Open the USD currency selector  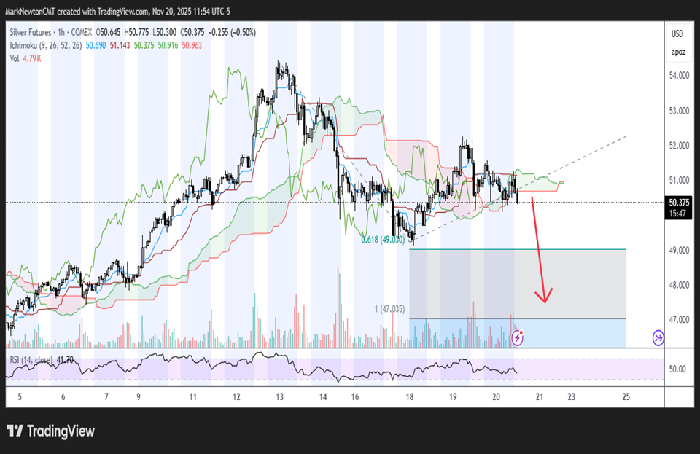coord(678,34)
